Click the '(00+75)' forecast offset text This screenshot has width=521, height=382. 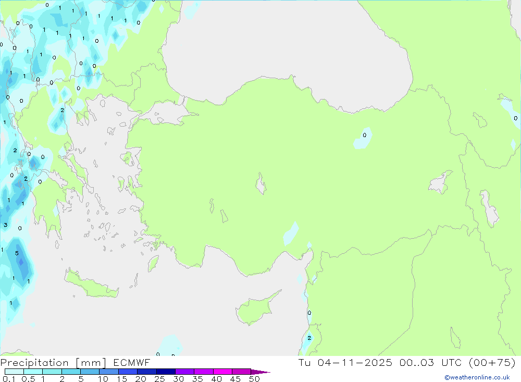(x=492, y=363)
